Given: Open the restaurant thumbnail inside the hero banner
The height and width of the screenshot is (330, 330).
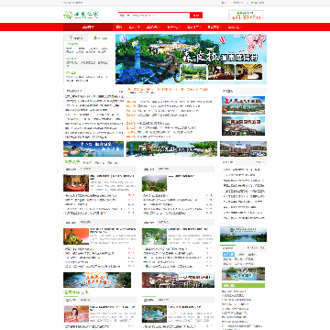Looking at the screenshot, I should 221,72.
